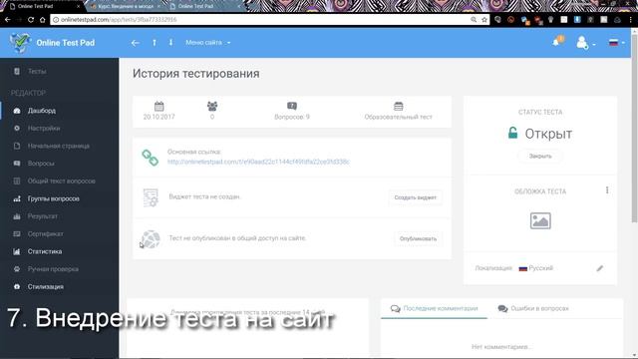Click icon above Образовательный тест
638x359 pixels.
[x=399, y=107]
